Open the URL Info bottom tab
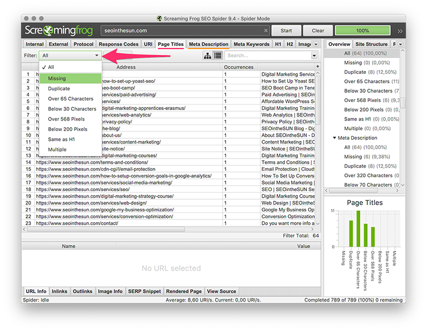This screenshot has height=331, width=427. tap(36, 291)
